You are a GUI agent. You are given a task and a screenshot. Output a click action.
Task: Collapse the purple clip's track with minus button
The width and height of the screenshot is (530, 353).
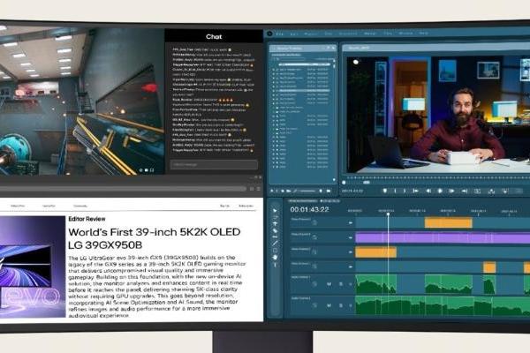pyautogui.click(x=351, y=237)
